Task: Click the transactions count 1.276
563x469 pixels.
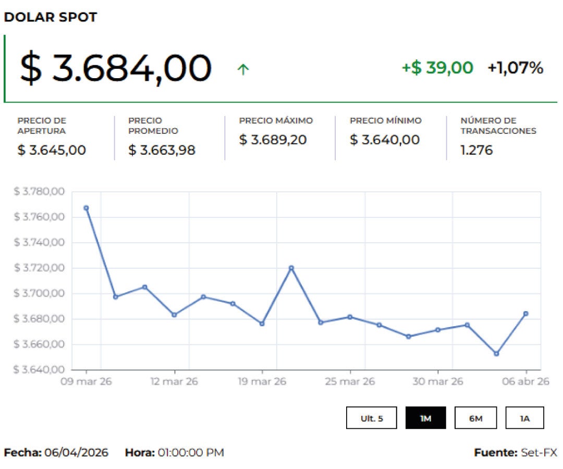Action: tap(476, 150)
